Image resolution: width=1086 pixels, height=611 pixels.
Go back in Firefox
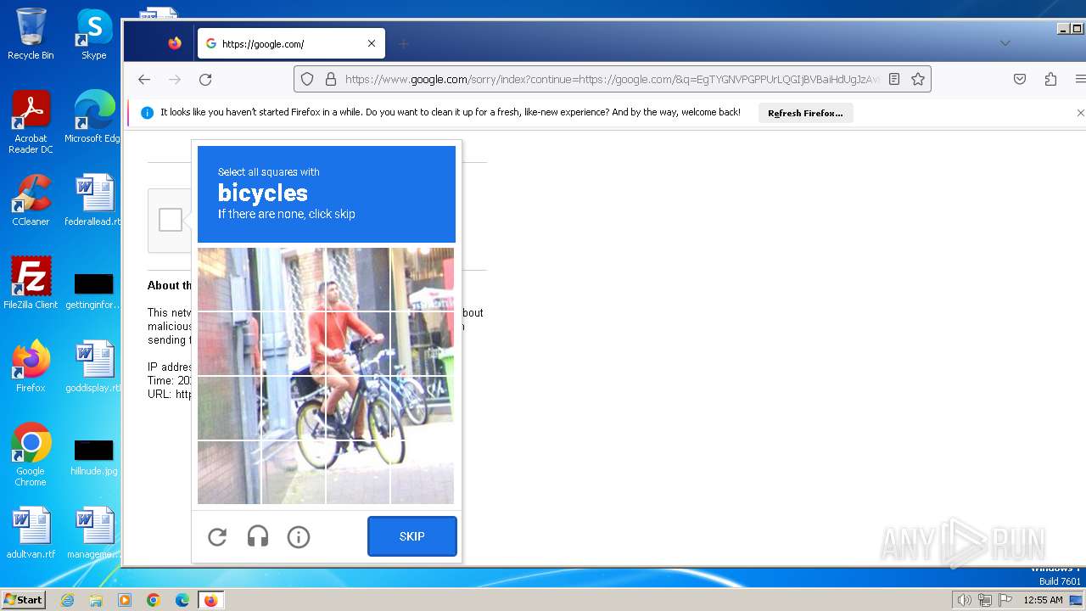coord(144,79)
